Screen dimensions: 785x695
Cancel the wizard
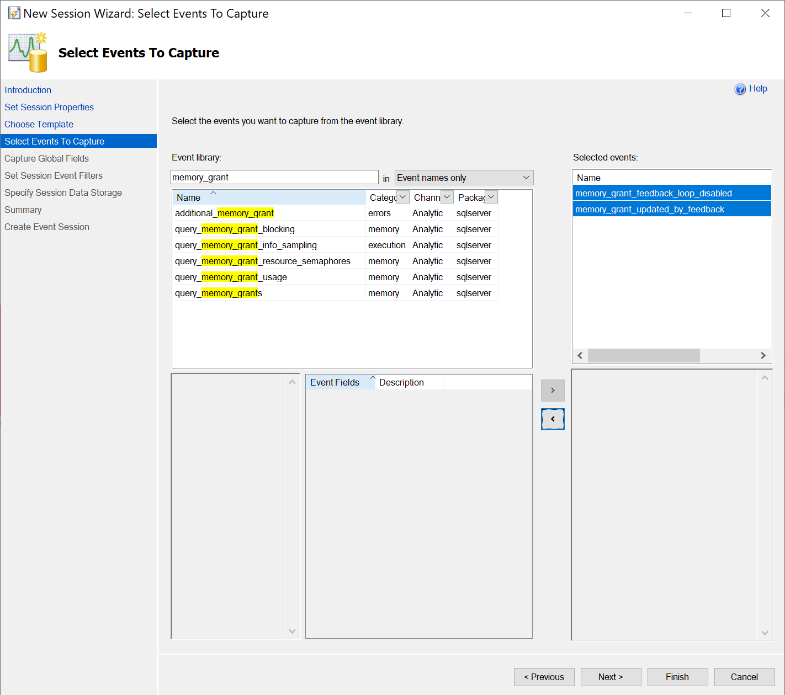(x=745, y=677)
